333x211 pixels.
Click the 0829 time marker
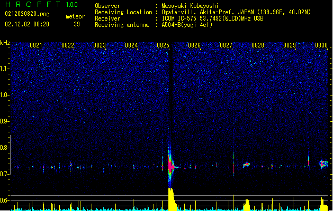tap(290, 45)
